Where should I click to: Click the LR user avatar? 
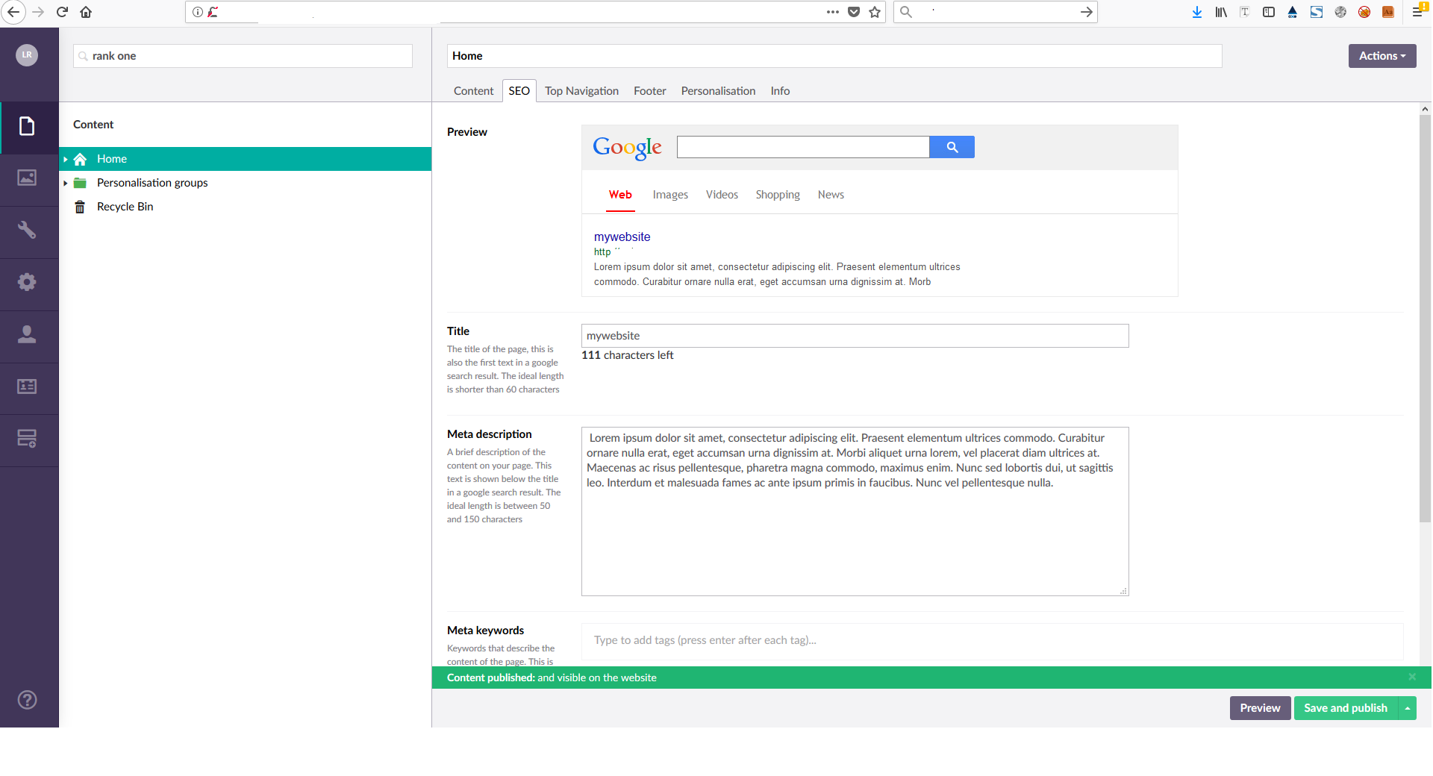tap(27, 55)
